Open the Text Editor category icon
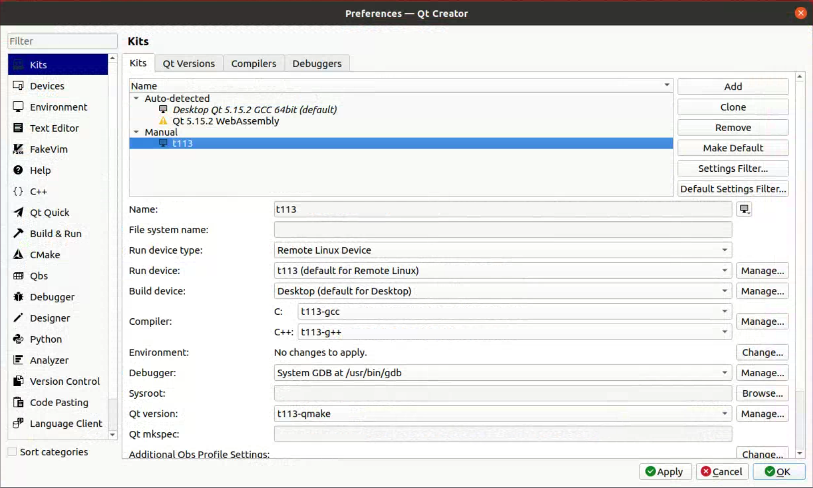The image size is (813, 488). [18, 128]
